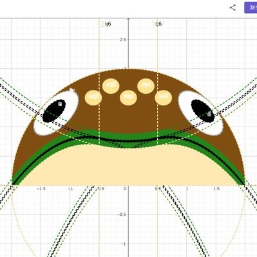Click the right label near the top of the right dashed line
This screenshot has height=257, width=257.
click(158, 24)
